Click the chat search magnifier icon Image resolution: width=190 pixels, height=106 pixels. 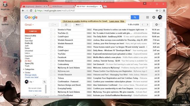pyautogui.click(x=45, y=82)
